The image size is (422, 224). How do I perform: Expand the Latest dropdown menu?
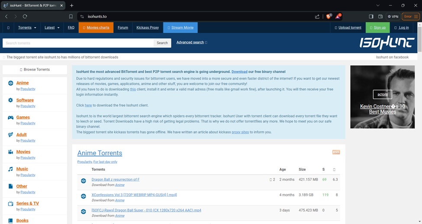[x=52, y=28]
